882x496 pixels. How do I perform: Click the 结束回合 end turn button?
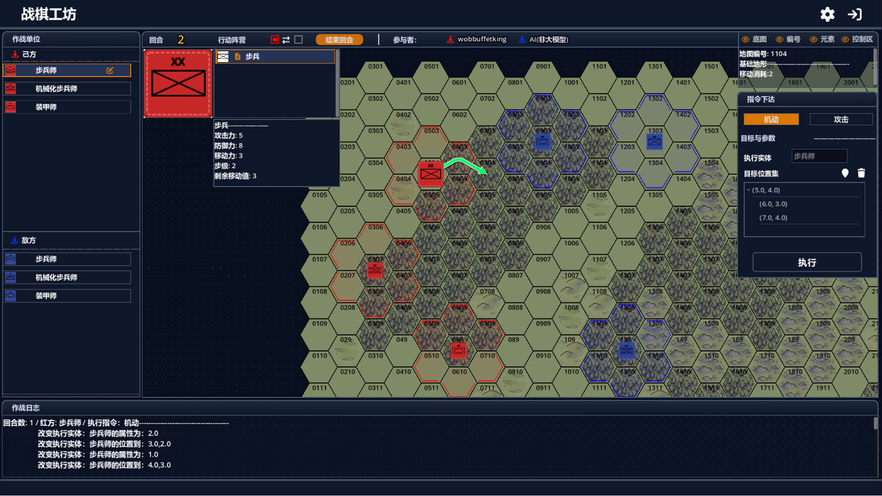pos(339,40)
